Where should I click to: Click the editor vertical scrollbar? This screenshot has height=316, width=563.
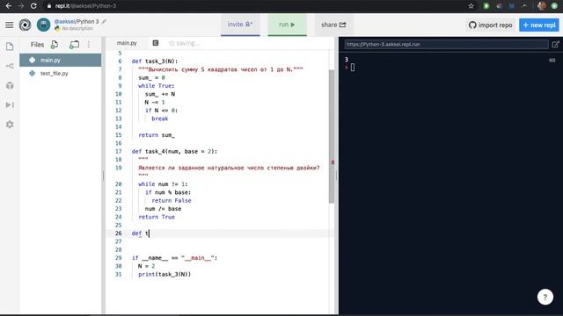point(332,136)
